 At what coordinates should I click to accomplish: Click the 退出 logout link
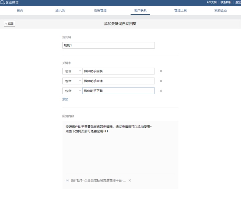(x=238, y=2)
